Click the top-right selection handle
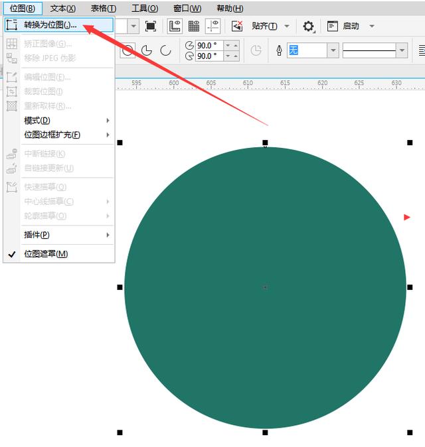Viewport: 425px width, 447px height. tap(410, 143)
